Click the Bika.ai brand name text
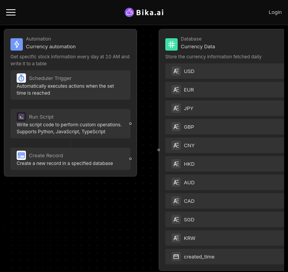Screen dimensions: 288x272 tap(150, 12)
